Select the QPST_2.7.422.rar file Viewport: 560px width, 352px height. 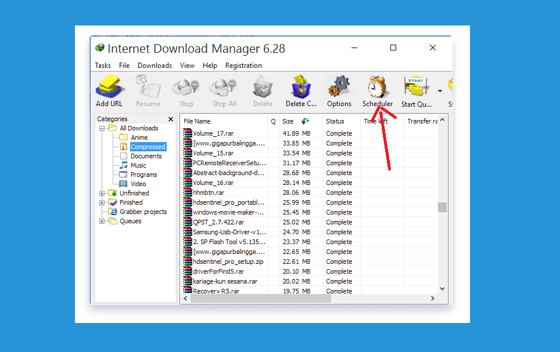(218, 222)
